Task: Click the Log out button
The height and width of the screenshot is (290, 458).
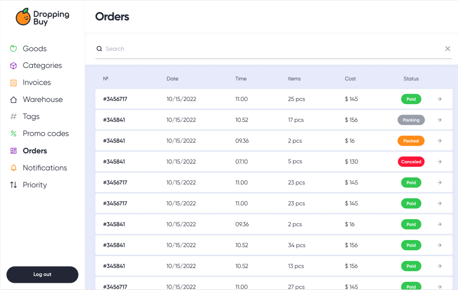Action: pyautogui.click(x=42, y=275)
